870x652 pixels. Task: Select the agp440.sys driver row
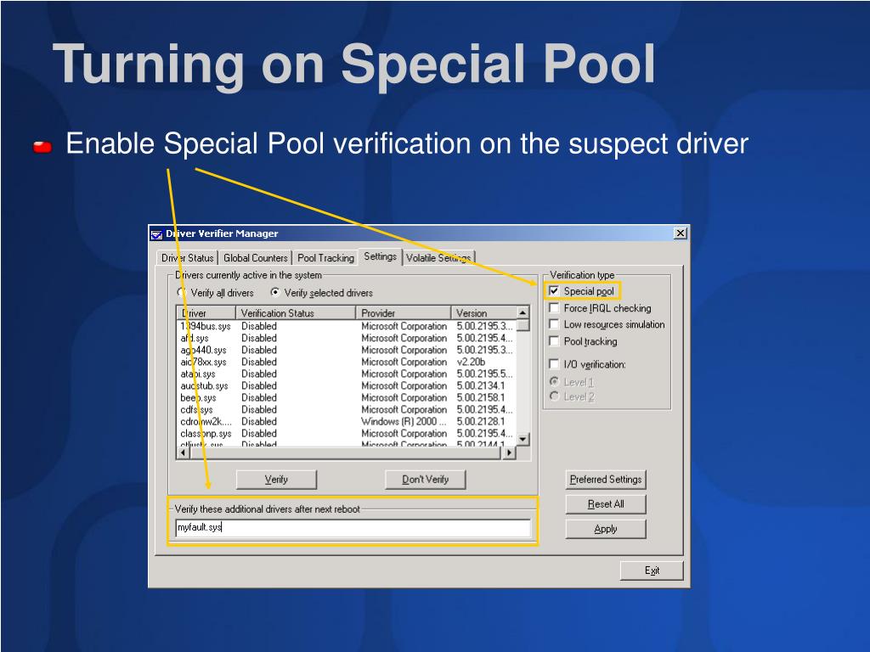tap(347, 350)
